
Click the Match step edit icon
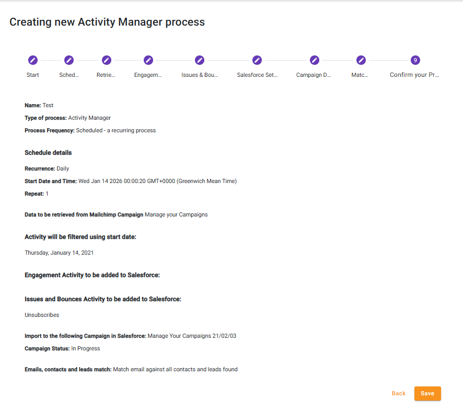(361, 60)
